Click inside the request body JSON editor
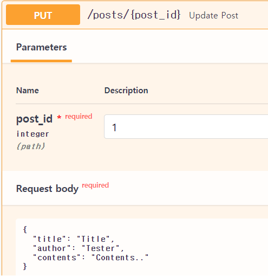The image size is (268, 276). [142, 247]
